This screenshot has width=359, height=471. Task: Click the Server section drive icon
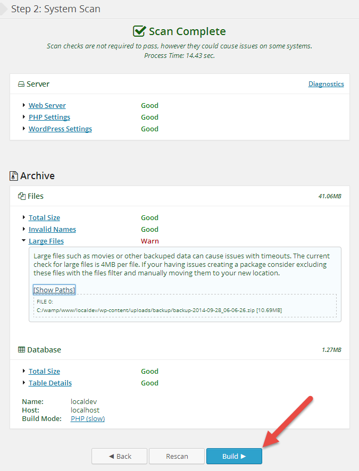click(21, 84)
